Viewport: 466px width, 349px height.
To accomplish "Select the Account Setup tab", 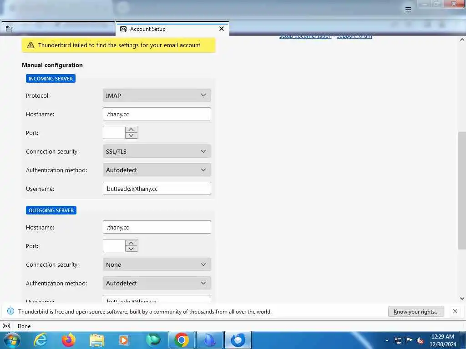I will [172, 29].
